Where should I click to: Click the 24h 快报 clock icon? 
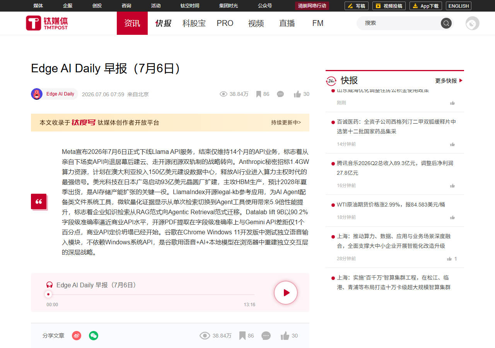(331, 80)
